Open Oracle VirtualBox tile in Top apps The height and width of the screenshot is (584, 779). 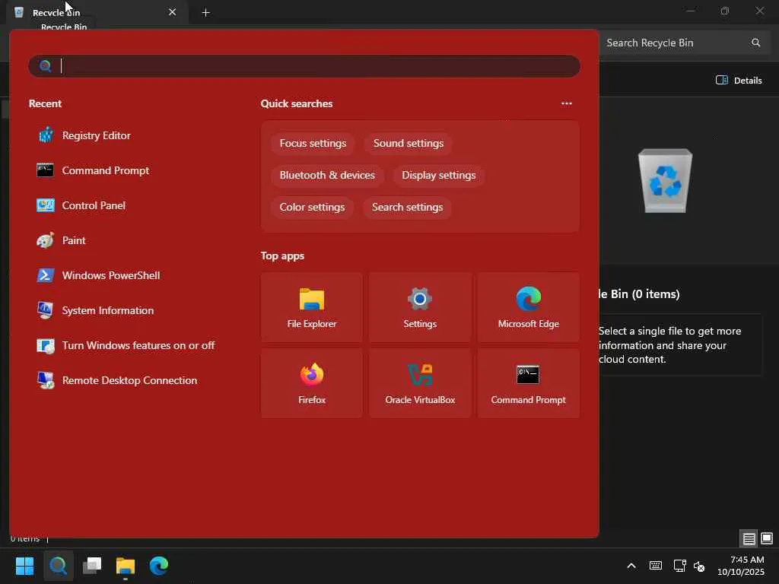[x=420, y=383]
